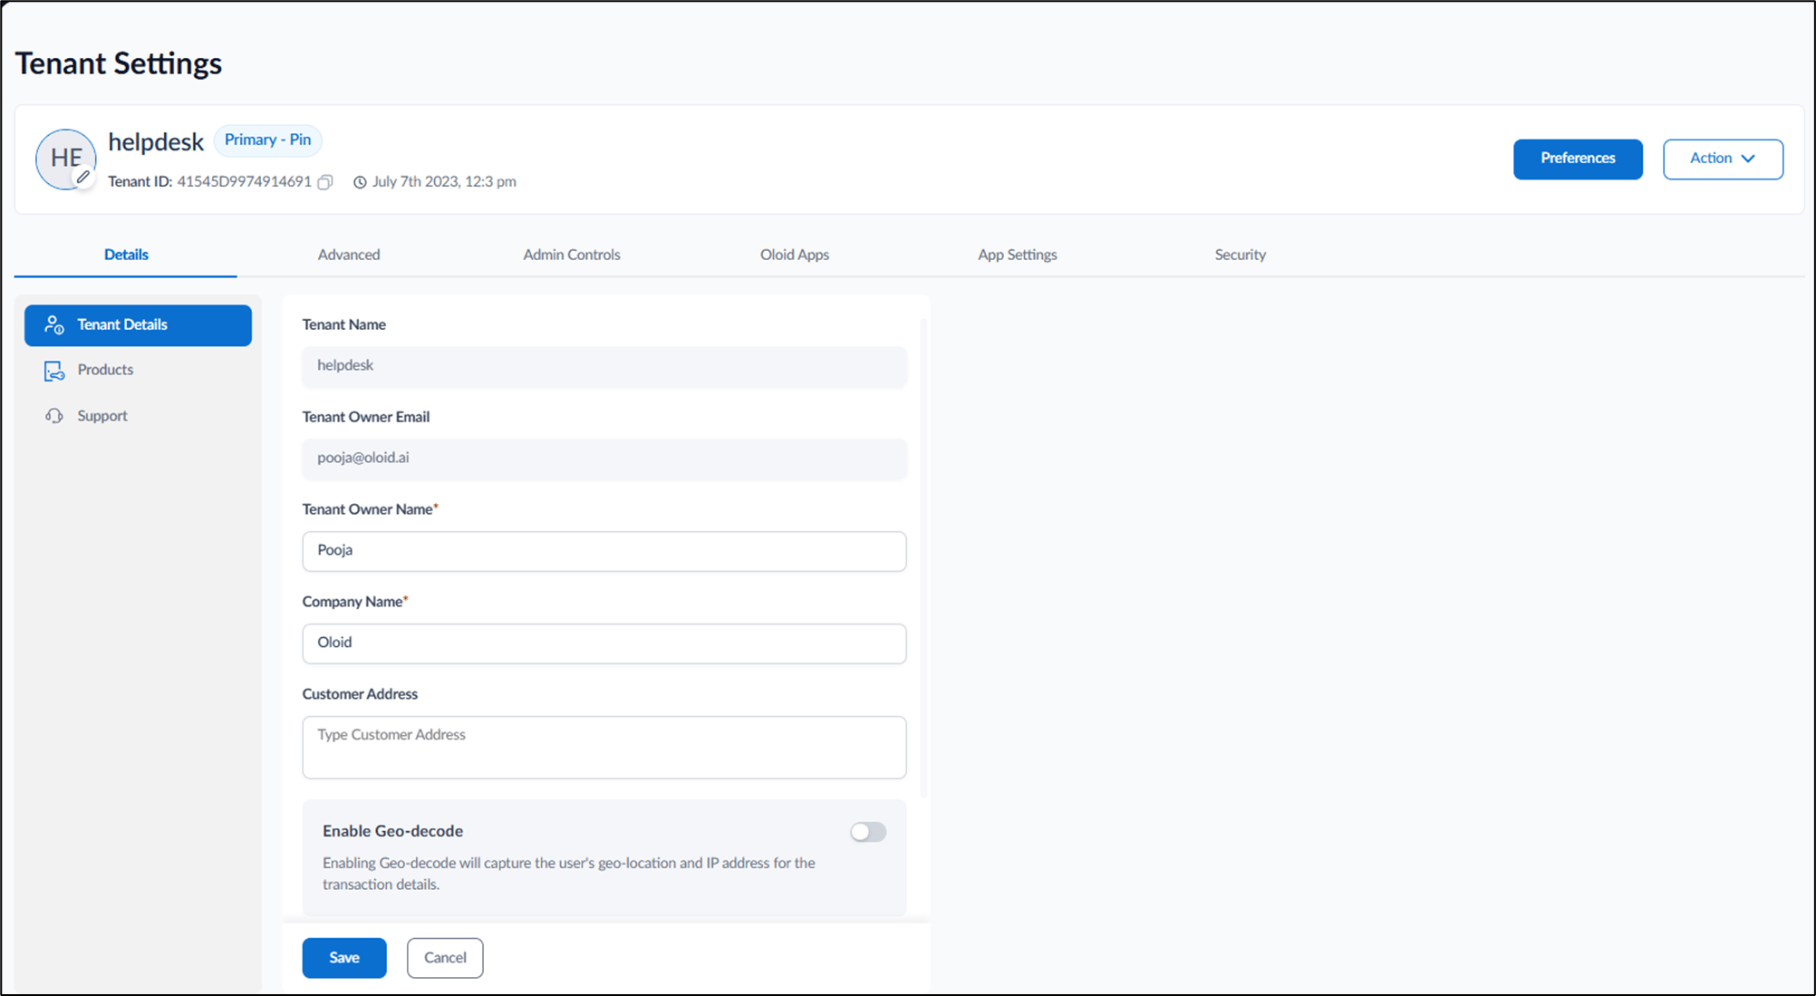
Task: Select Tenant Details in the sidebar
Action: click(x=138, y=325)
